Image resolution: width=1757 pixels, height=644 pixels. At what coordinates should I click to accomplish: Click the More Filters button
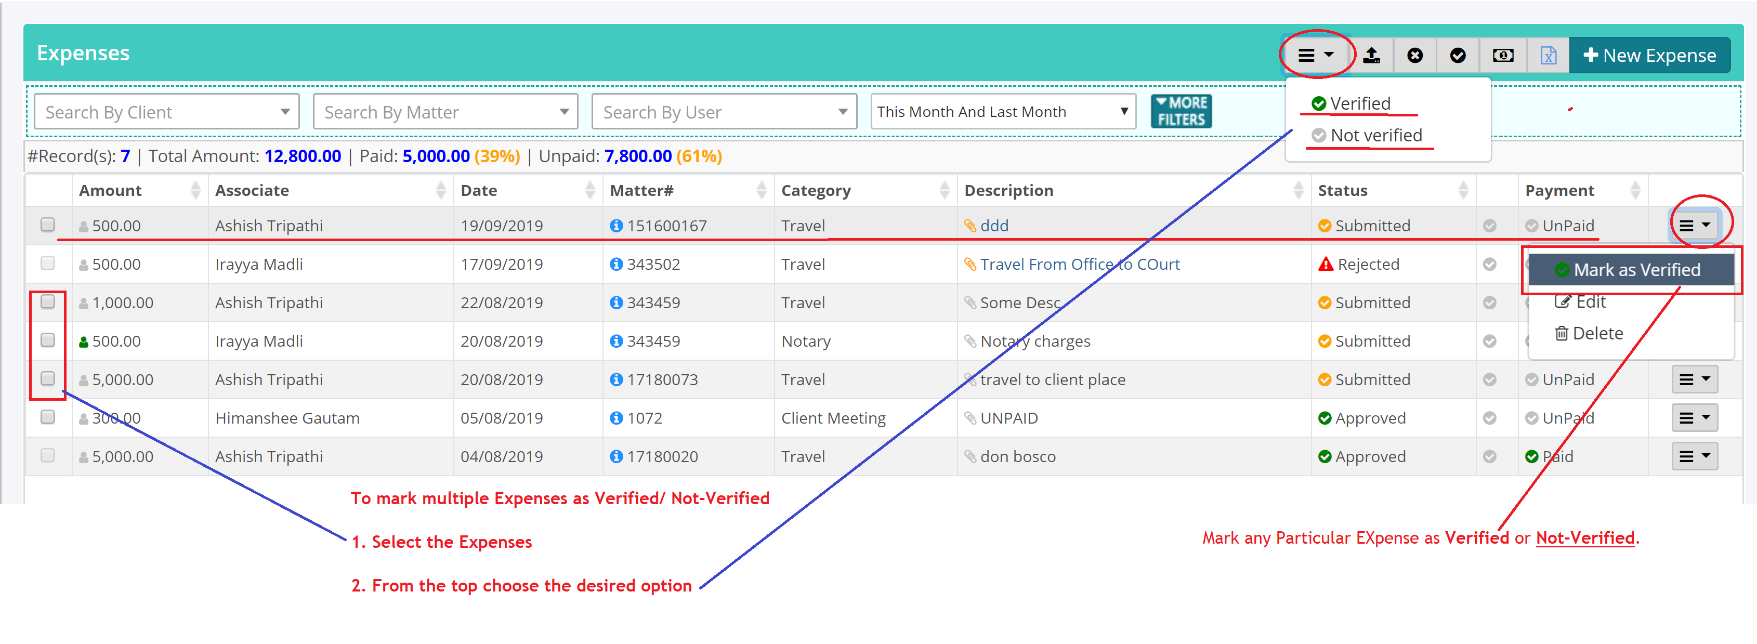pyautogui.click(x=1181, y=111)
